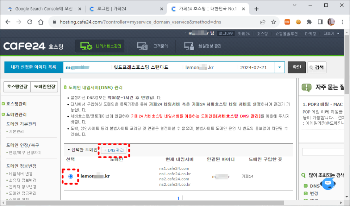Select the lemon .kr domain radio button
350x206 pixels.
click(x=71, y=176)
